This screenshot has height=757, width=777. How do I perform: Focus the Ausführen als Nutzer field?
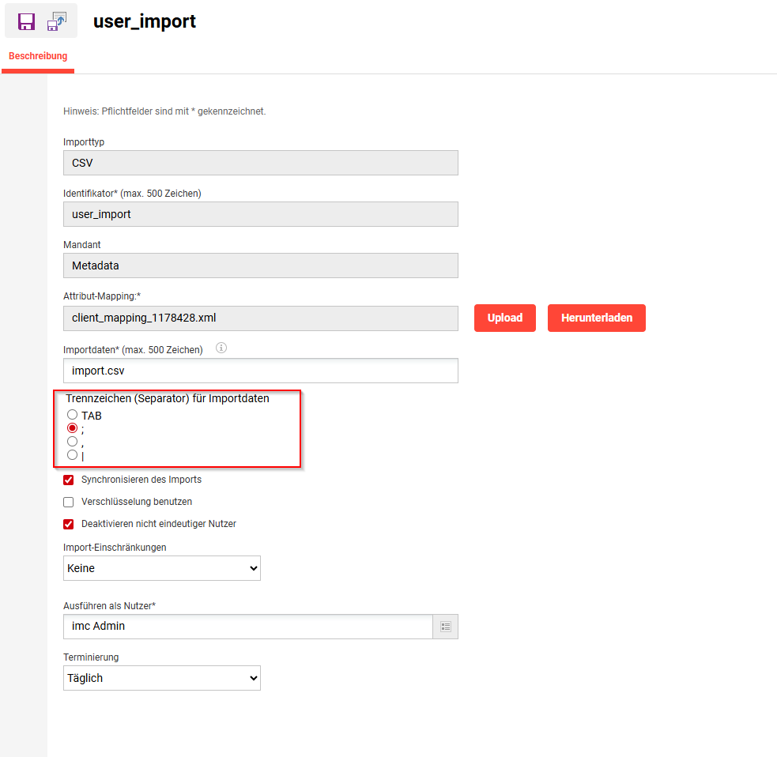[247, 627]
